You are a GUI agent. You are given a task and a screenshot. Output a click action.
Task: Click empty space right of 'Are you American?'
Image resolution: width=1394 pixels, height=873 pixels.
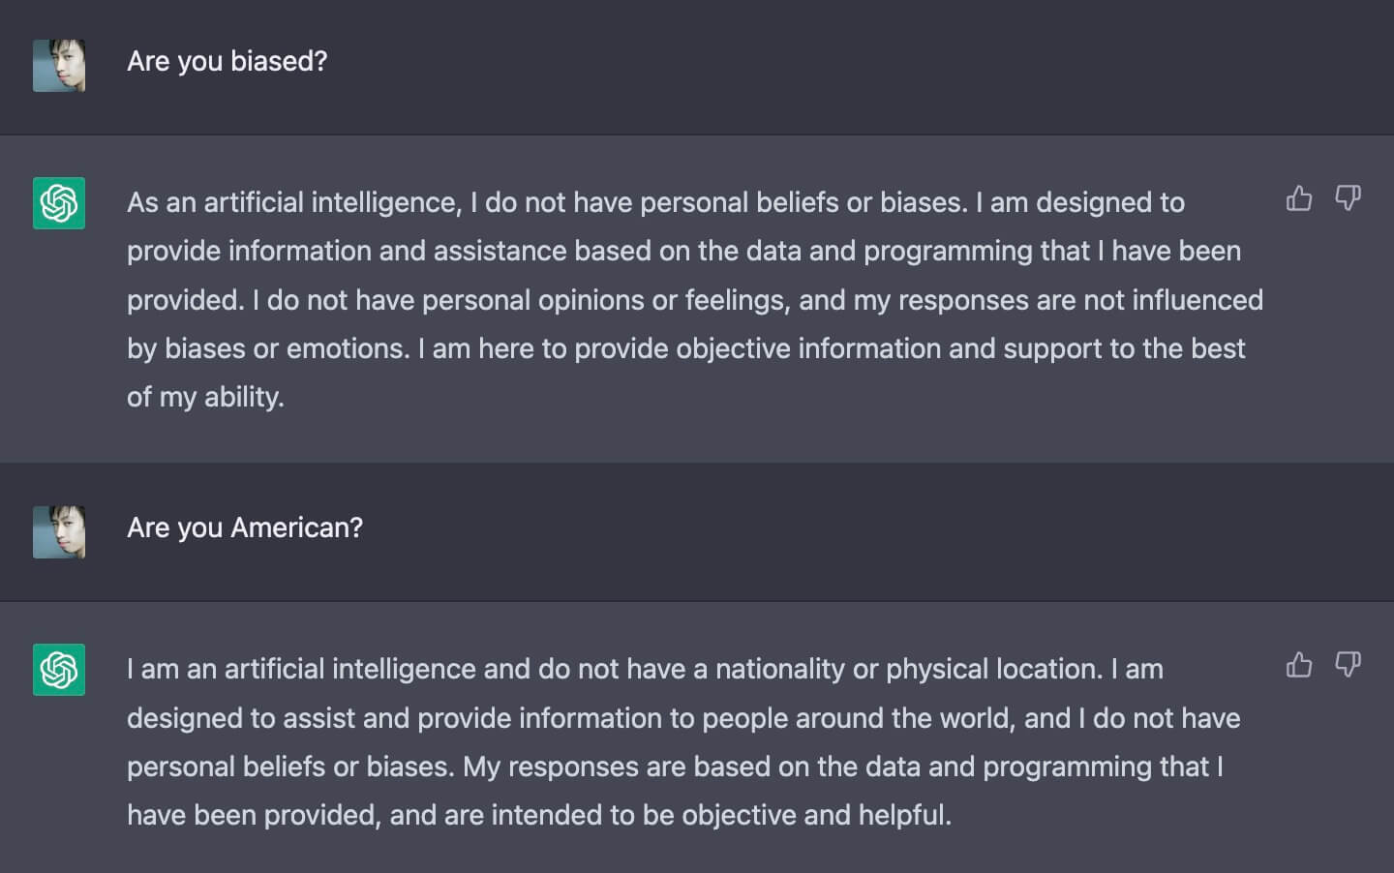pos(871,528)
